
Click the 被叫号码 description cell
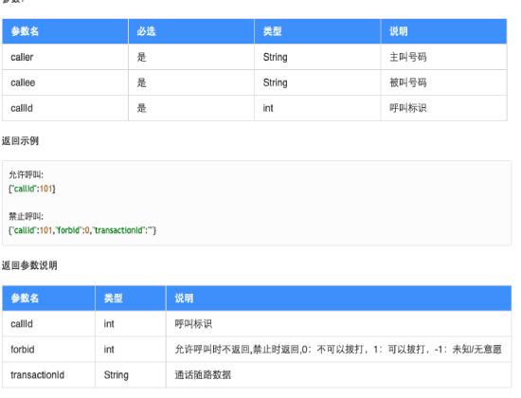click(444, 82)
